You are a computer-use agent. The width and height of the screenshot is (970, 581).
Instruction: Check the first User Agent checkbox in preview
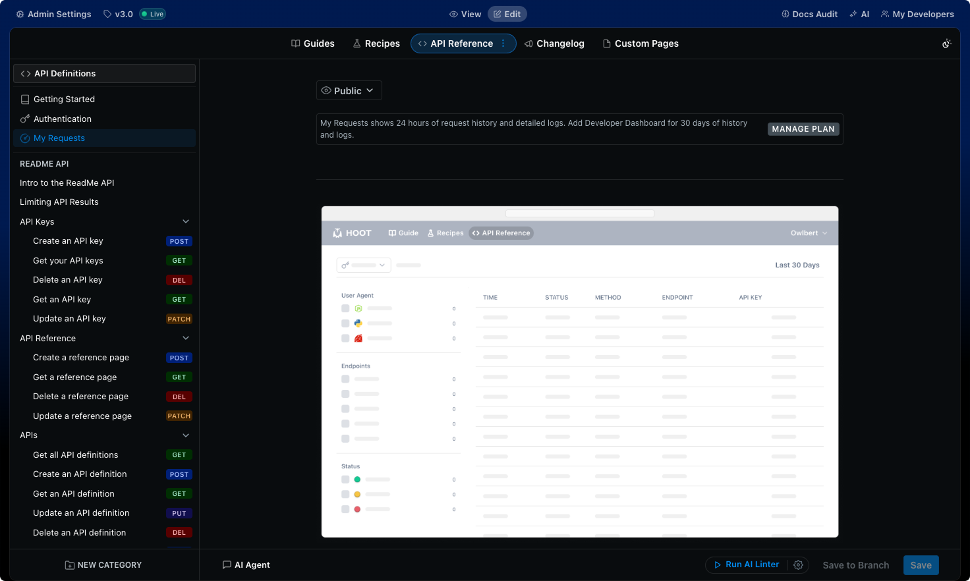point(345,308)
